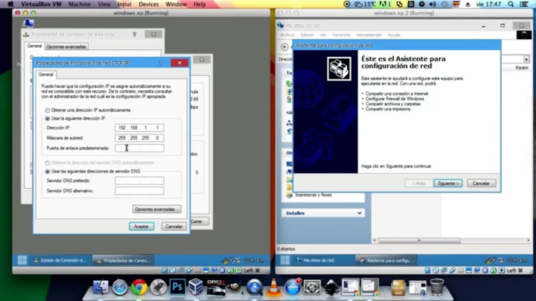Image resolution: width=536 pixels, height=301 pixels.
Task: Open QuickTime Player in the dock
Action: [x=254, y=287]
